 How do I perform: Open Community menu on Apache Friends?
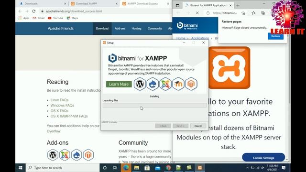(155, 29)
